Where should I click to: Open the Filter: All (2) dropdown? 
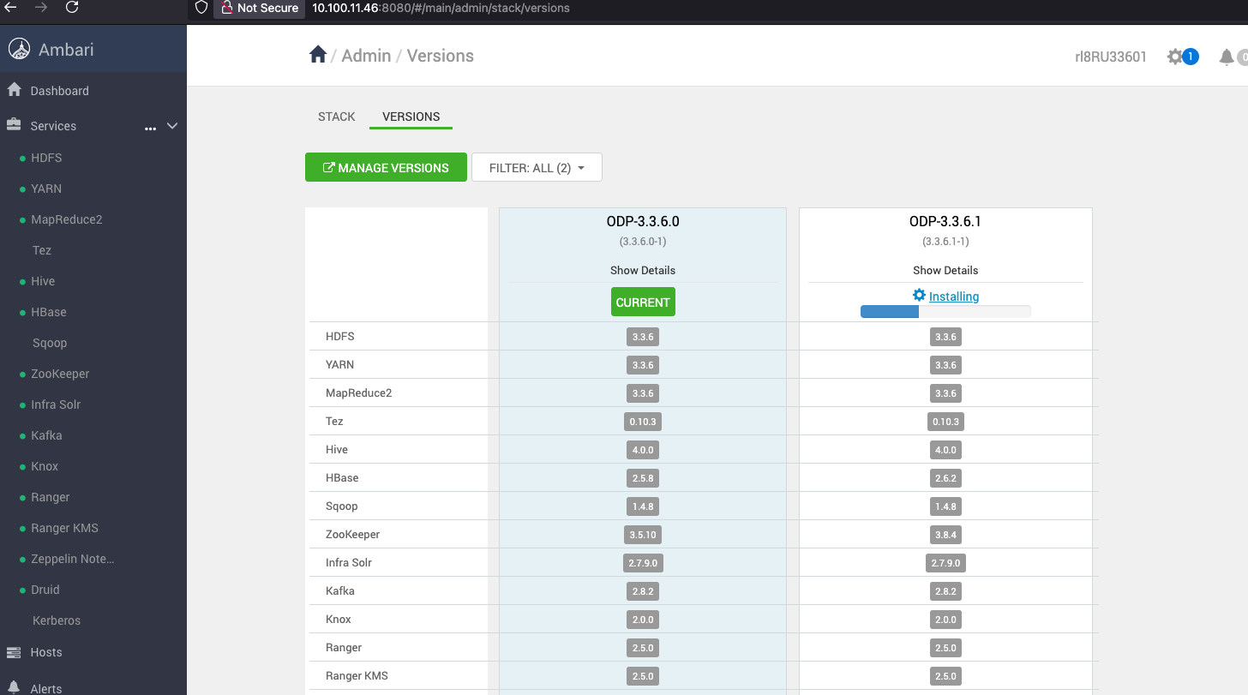[x=537, y=168]
